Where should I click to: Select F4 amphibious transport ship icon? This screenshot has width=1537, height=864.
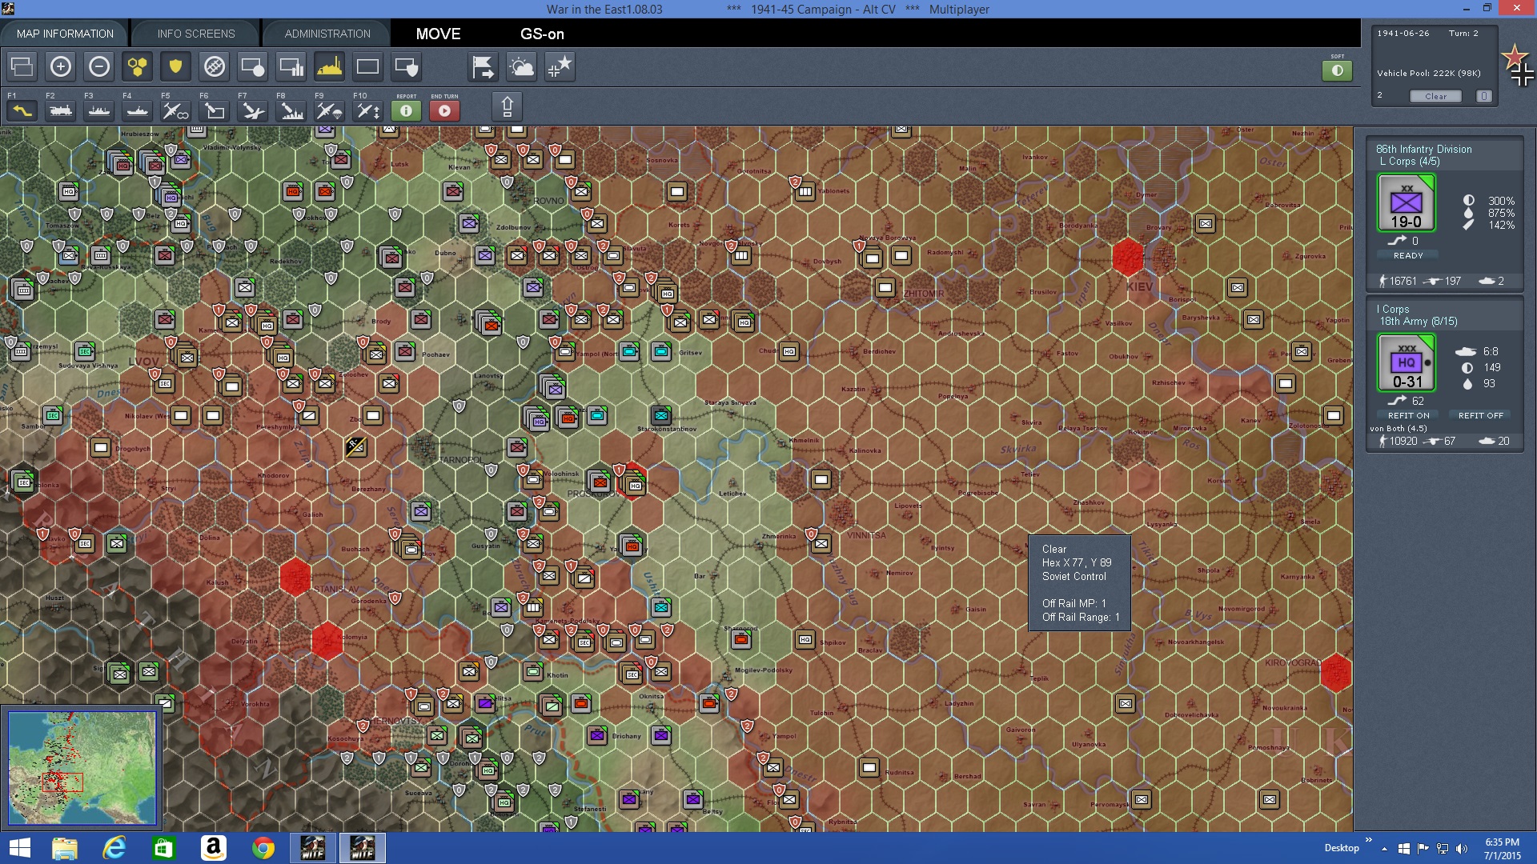coord(138,110)
